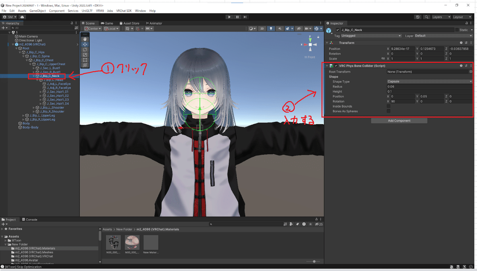Open VRC Phys Bone Collider preset icon
Screen dimensions: 477x271
[x=466, y=66]
